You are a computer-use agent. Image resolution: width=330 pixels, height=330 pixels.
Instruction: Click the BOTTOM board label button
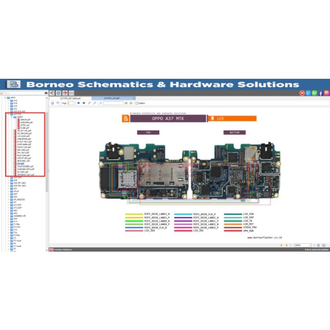click(x=234, y=132)
